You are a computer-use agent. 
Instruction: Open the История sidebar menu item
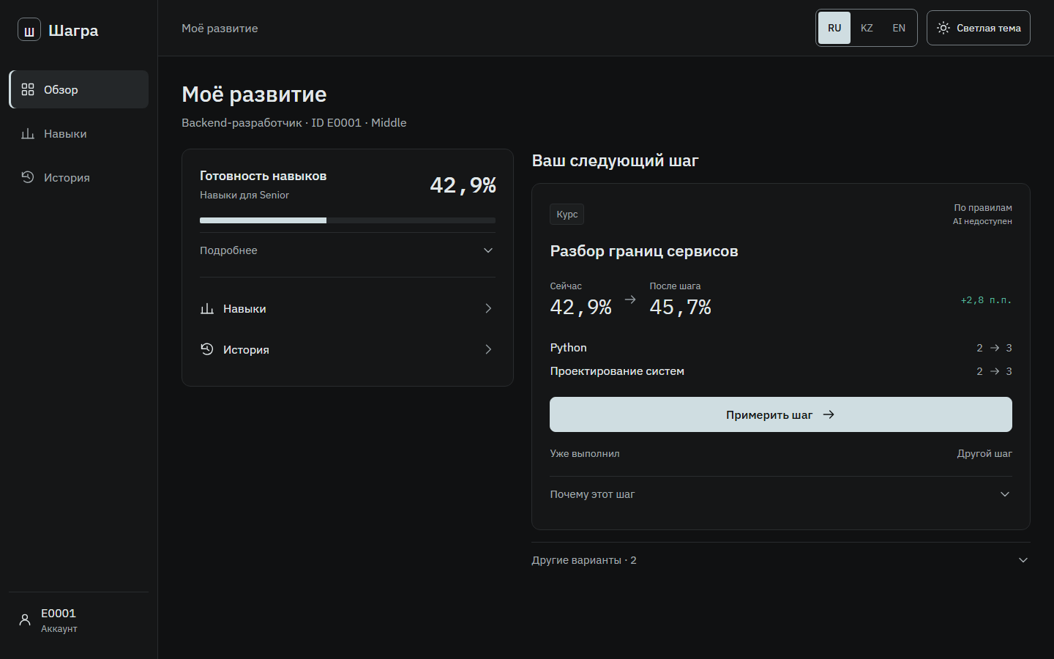coord(79,177)
